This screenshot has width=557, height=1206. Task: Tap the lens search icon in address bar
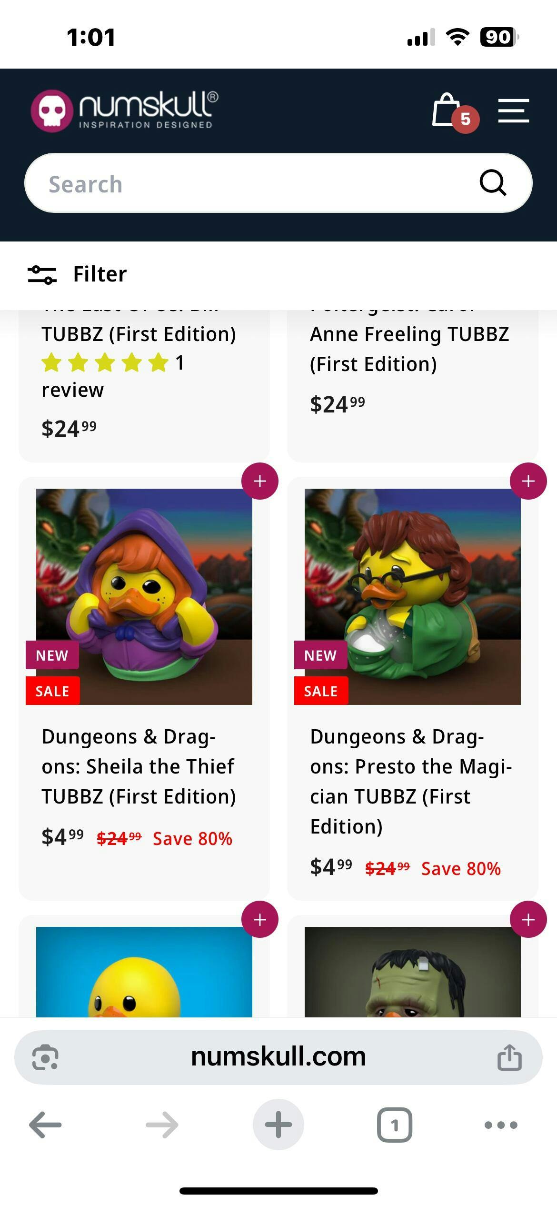pyautogui.click(x=45, y=1057)
